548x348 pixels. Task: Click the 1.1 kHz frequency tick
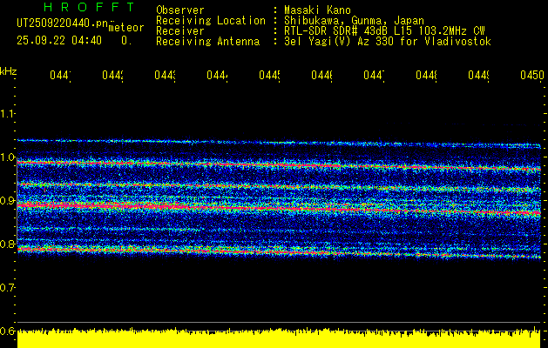(8, 114)
